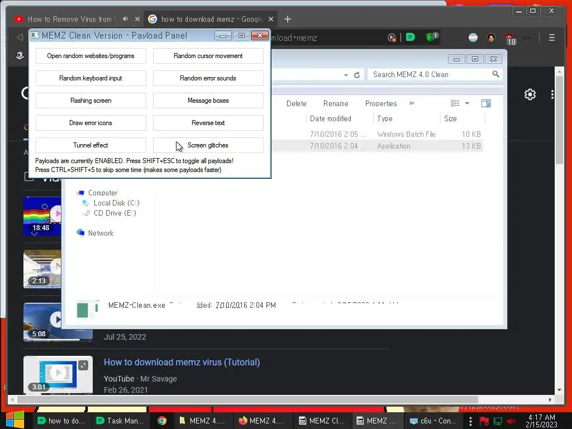Close the How to Remove Virus tab
Image resolution: width=572 pixels, height=429 pixels.
(137, 19)
